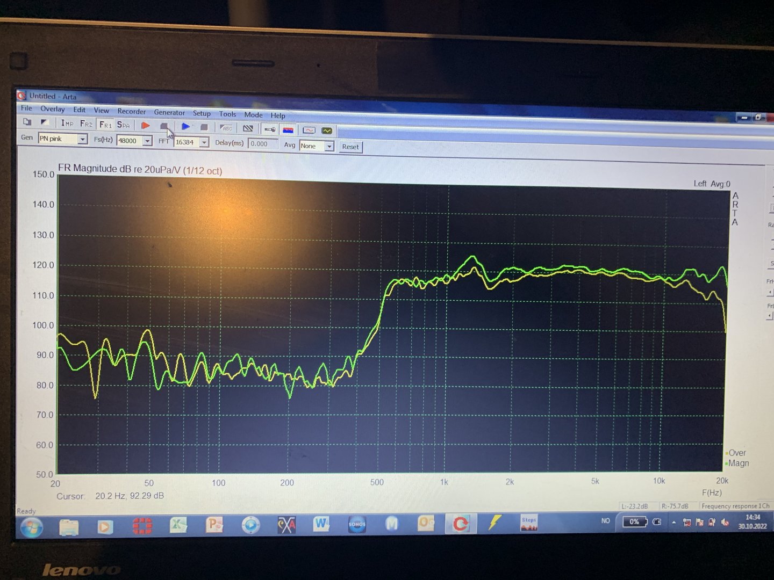This screenshot has height=580, width=774.
Task: Click the green oscilloscope toolbar icon
Action: [327, 130]
